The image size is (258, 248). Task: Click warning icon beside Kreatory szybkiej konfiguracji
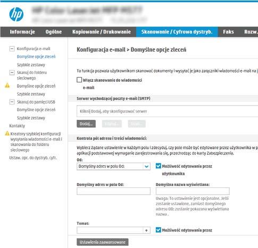pyautogui.click(x=7, y=133)
